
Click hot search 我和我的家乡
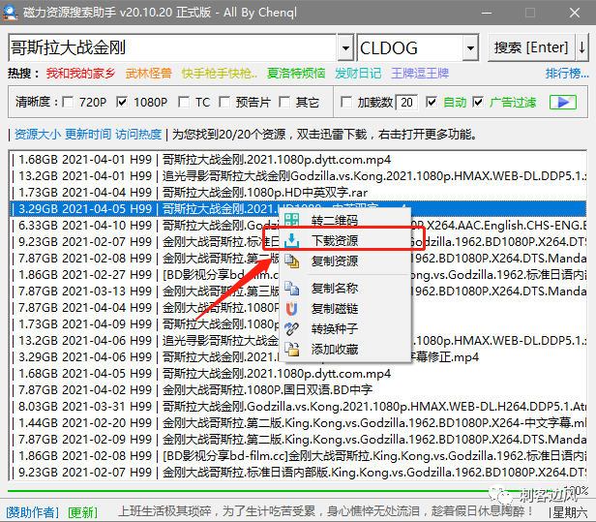(x=81, y=73)
